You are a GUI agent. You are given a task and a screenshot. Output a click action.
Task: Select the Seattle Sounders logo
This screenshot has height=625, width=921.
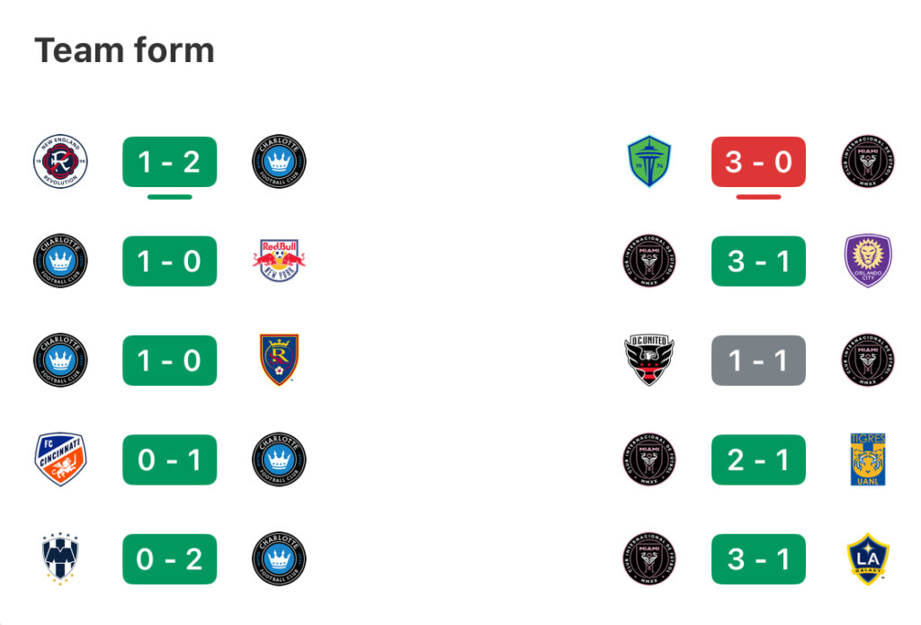tap(649, 162)
